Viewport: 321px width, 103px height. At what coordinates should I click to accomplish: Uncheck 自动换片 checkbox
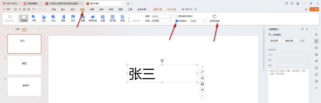click(177, 21)
